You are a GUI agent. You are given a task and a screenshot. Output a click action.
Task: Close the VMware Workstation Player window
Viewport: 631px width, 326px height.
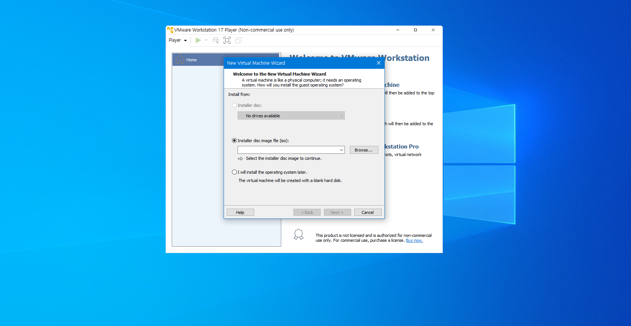(433, 30)
